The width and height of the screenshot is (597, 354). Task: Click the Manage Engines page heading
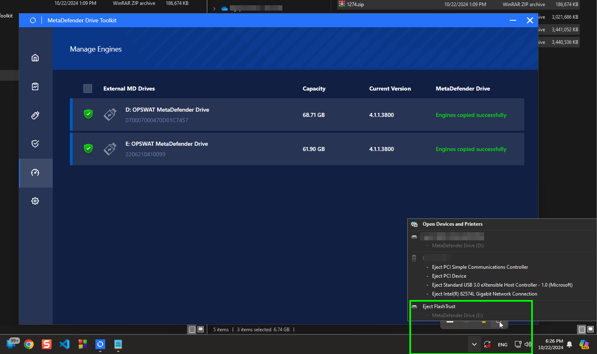coord(96,49)
